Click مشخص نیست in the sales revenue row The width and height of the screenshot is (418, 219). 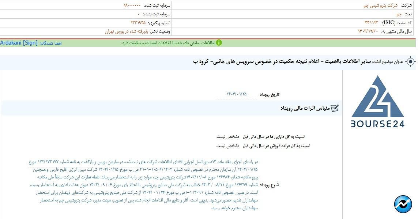coord(227,146)
